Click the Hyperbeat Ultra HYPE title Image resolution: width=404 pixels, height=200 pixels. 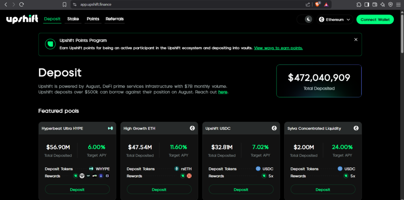pyautogui.click(x=62, y=128)
